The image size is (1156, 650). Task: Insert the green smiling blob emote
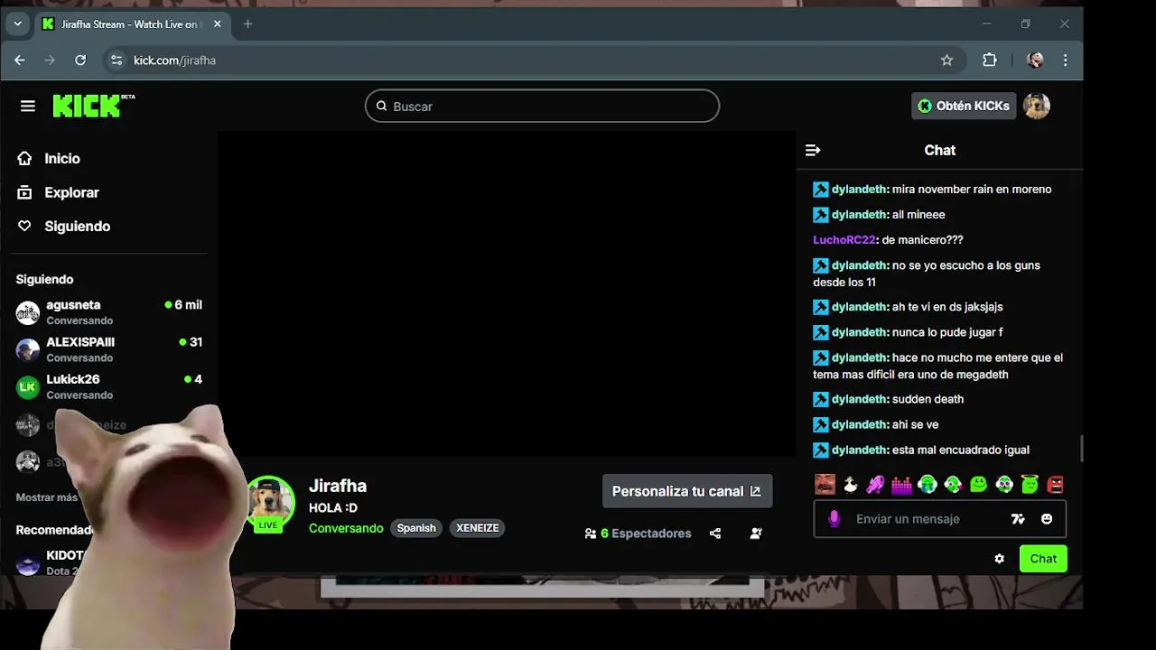[x=978, y=485]
